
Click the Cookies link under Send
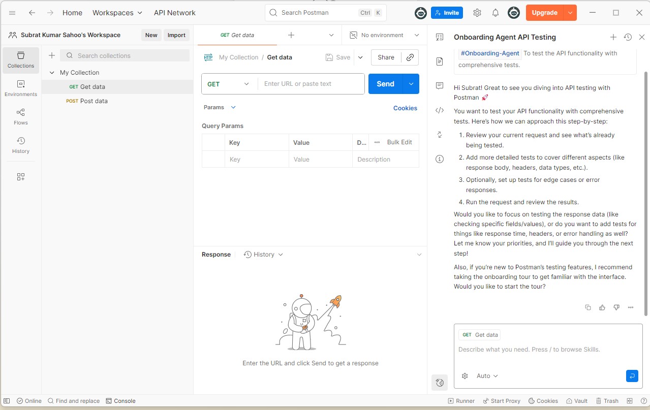click(405, 108)
